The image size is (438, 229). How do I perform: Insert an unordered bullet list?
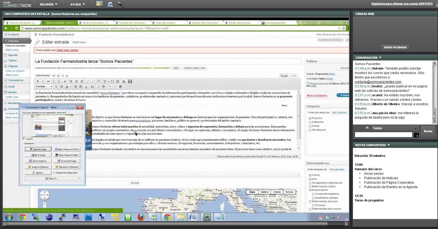tap(54, 81)
